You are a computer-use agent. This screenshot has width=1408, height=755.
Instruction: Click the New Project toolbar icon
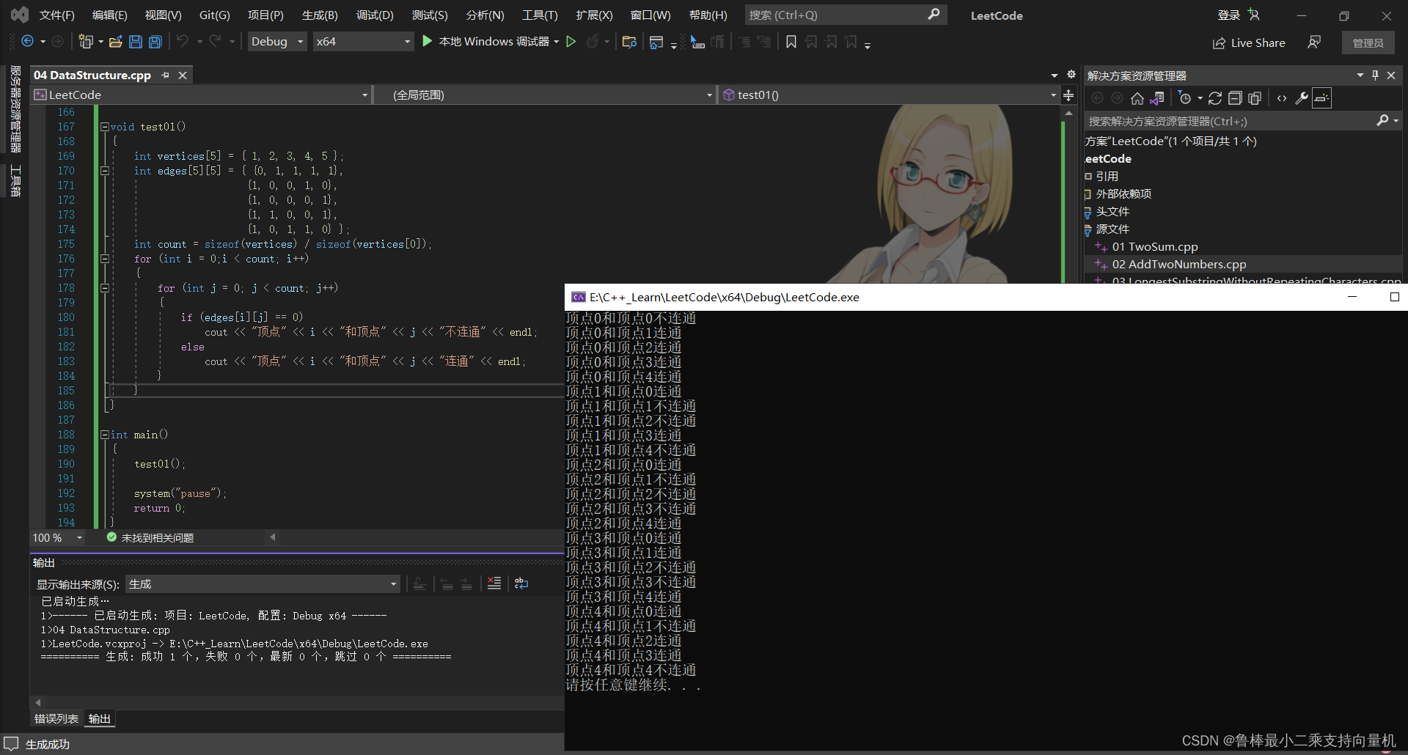pos(86,42)
